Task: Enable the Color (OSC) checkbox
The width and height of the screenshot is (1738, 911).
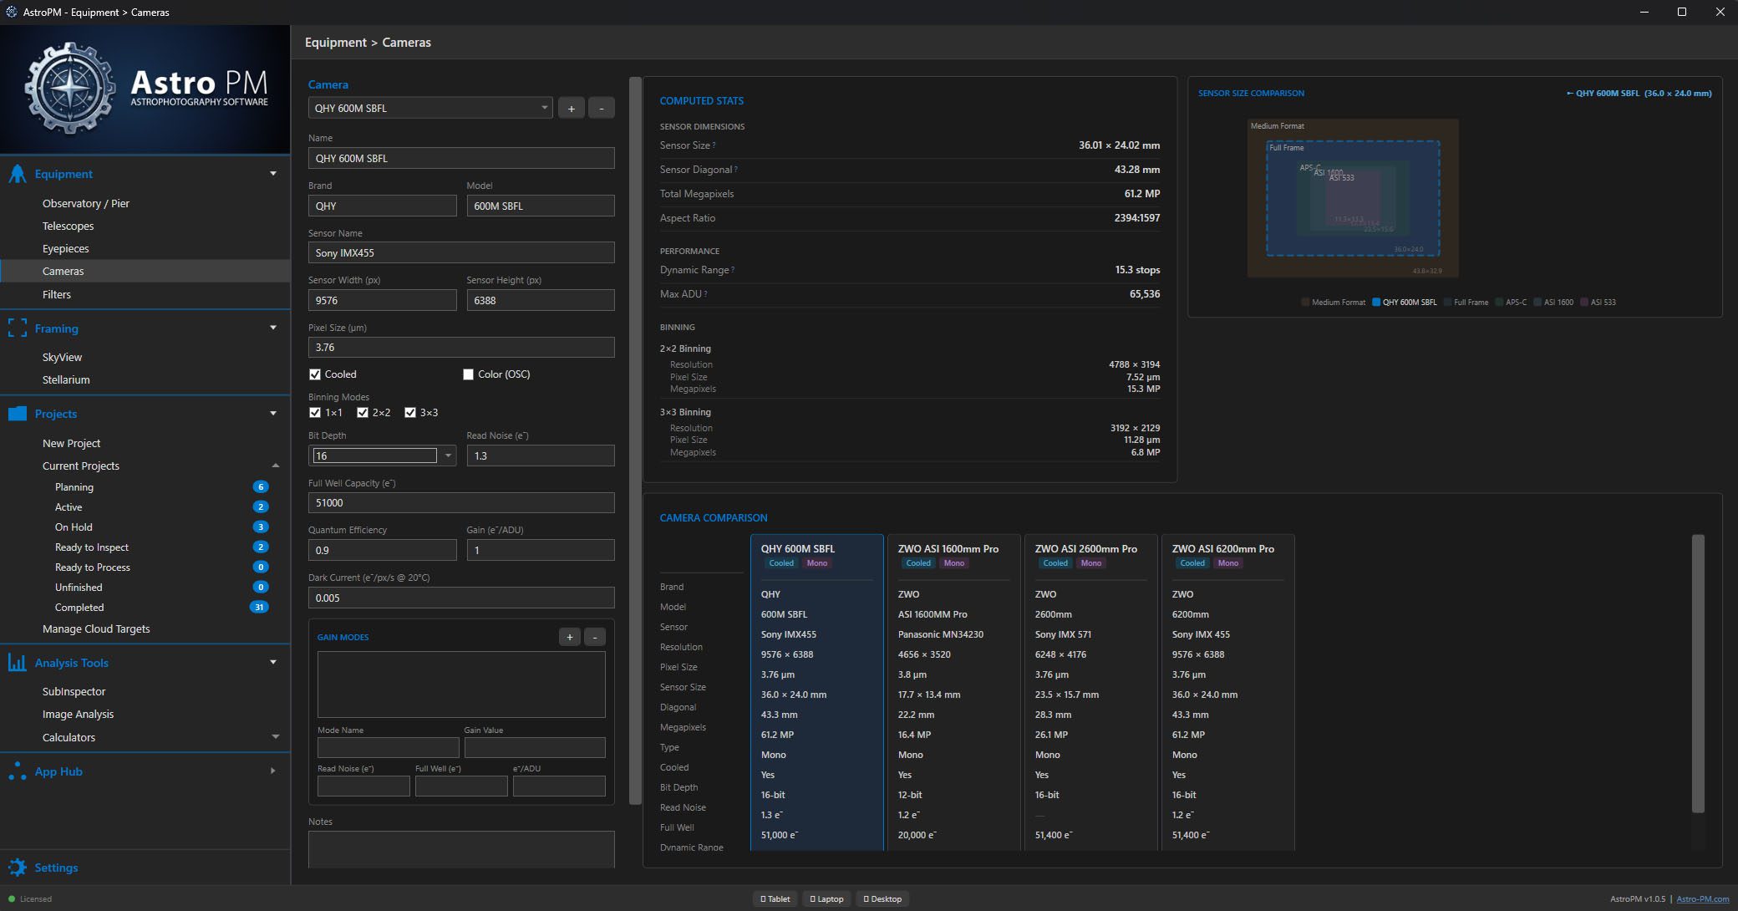Action: [x=469, y=374]
